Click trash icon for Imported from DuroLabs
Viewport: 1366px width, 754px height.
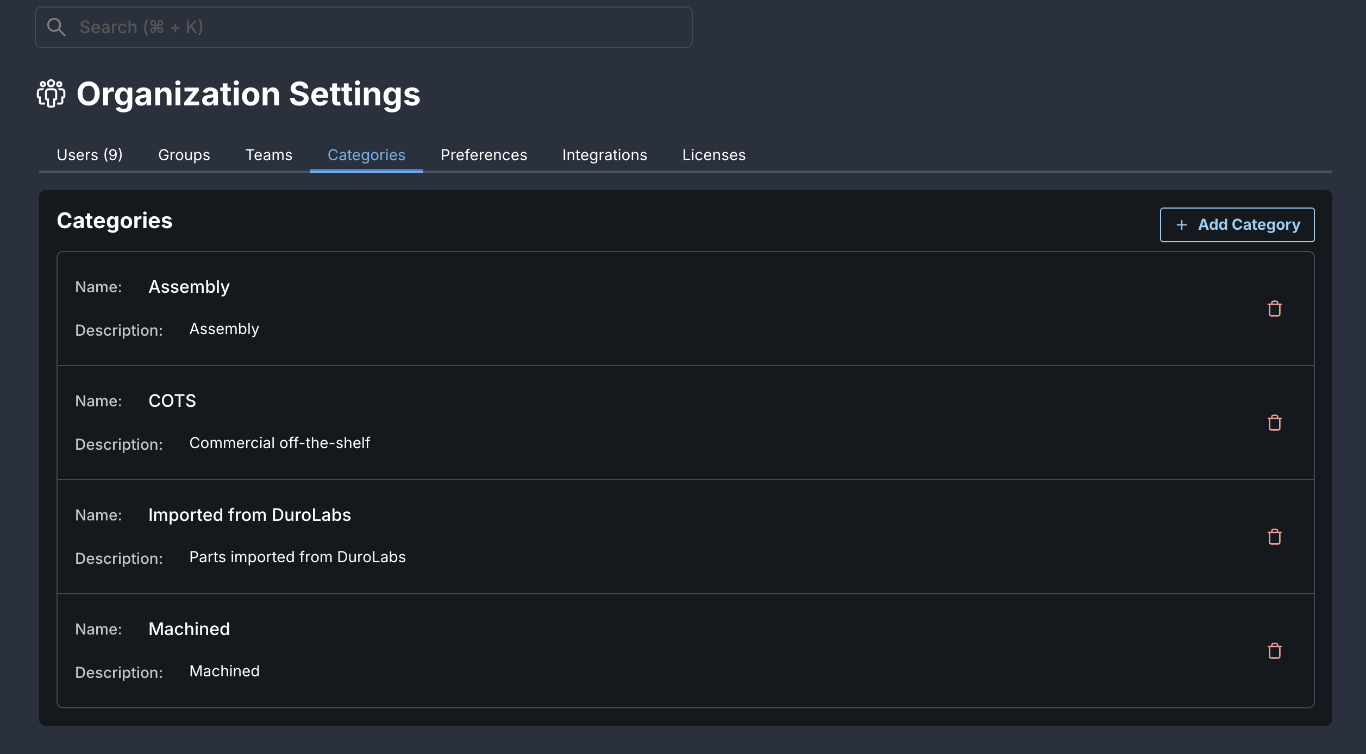point(1274,537)
